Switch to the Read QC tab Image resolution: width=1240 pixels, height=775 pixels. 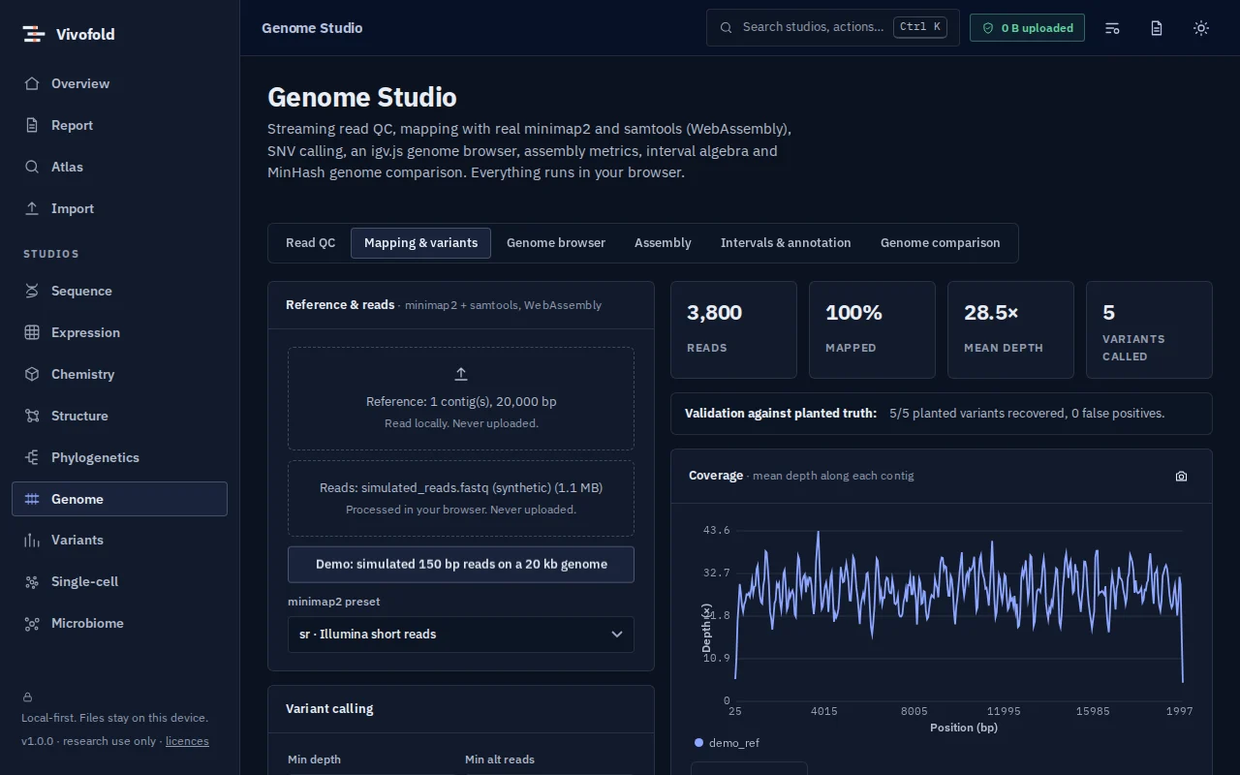pyautogui.click(x=311, y=243)
